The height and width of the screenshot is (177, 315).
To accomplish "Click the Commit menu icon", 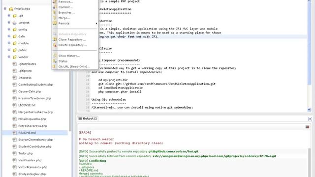I will tap(55, 7).
